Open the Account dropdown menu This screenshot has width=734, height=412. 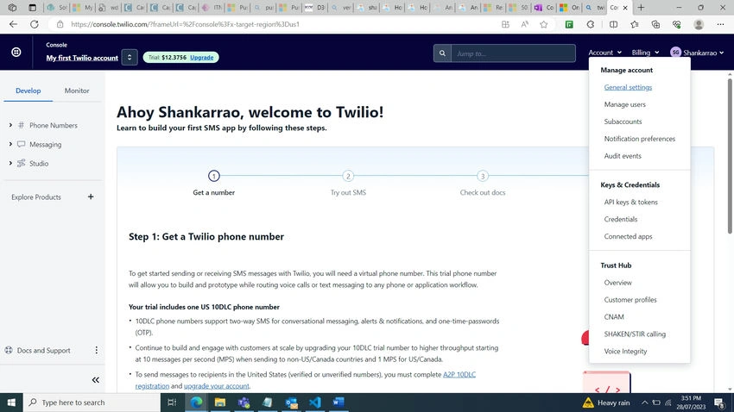(x=604, y=53)
